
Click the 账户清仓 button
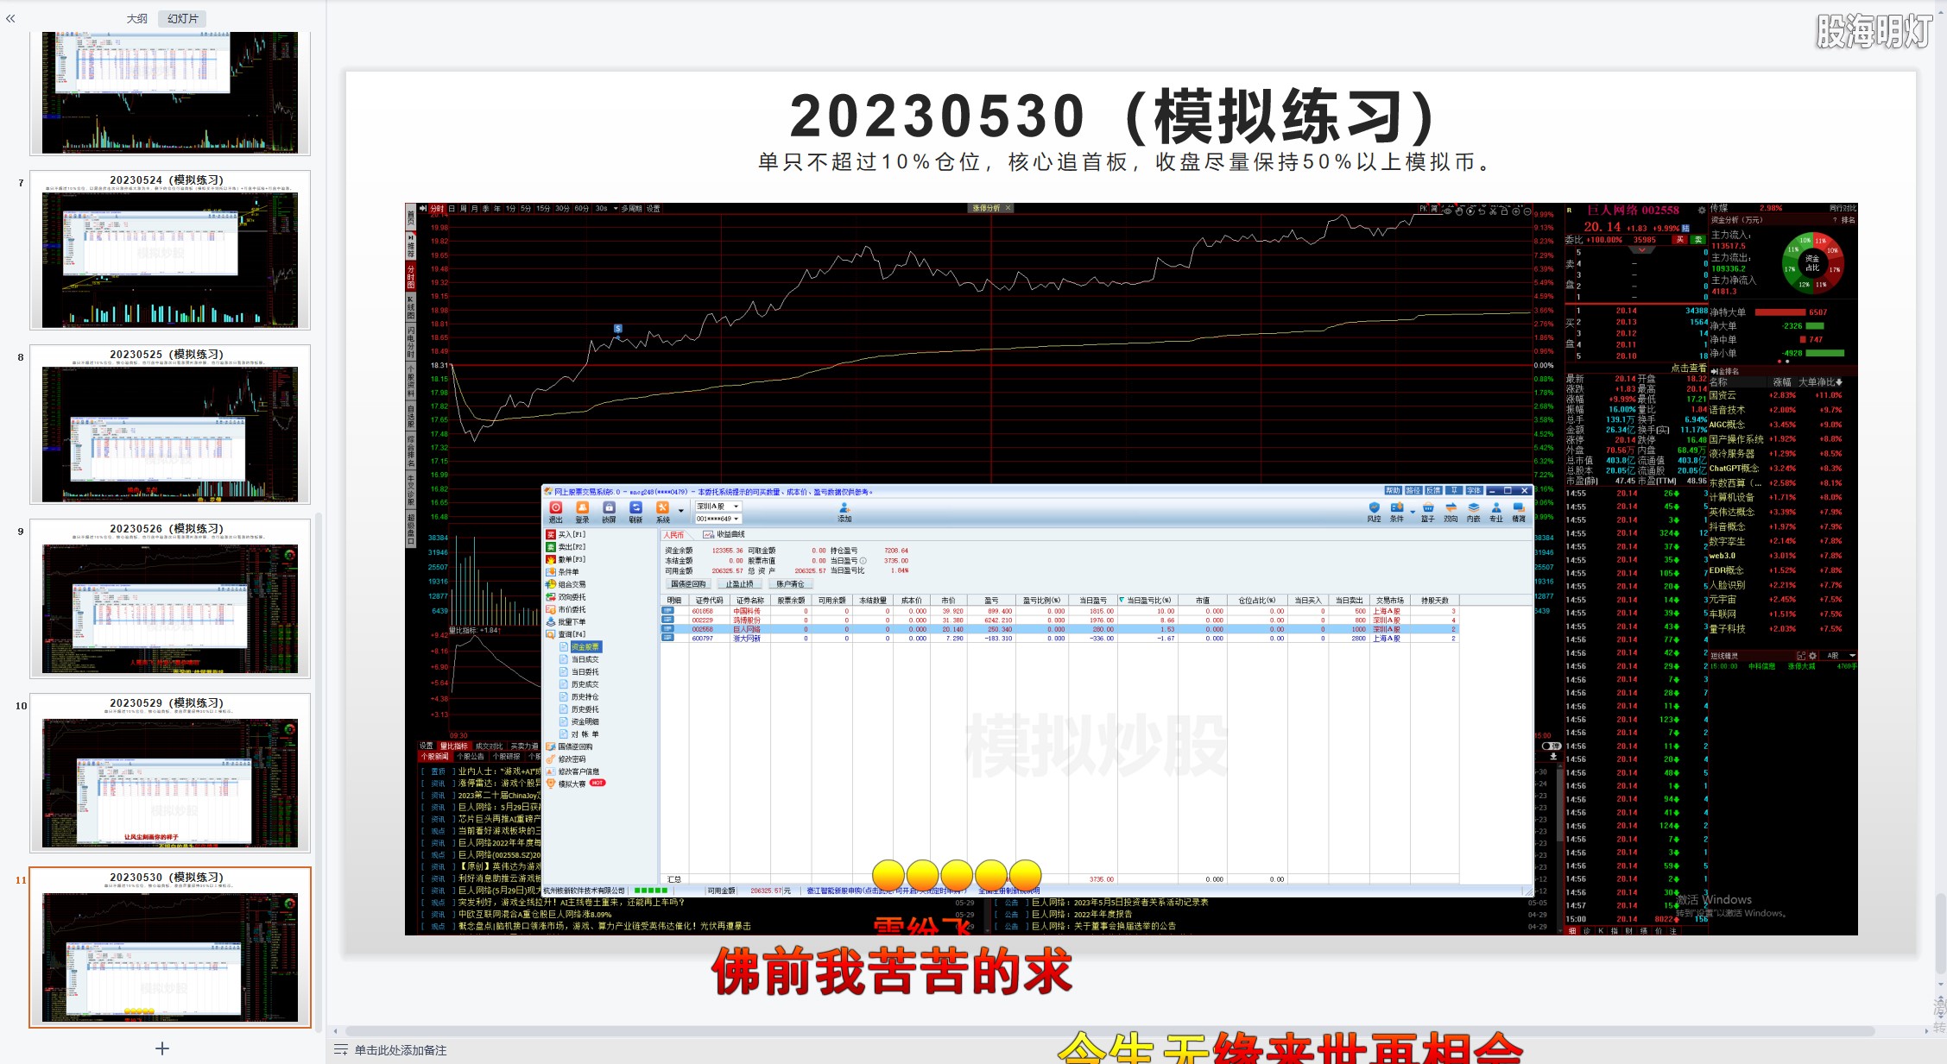[x=790, y=584]
